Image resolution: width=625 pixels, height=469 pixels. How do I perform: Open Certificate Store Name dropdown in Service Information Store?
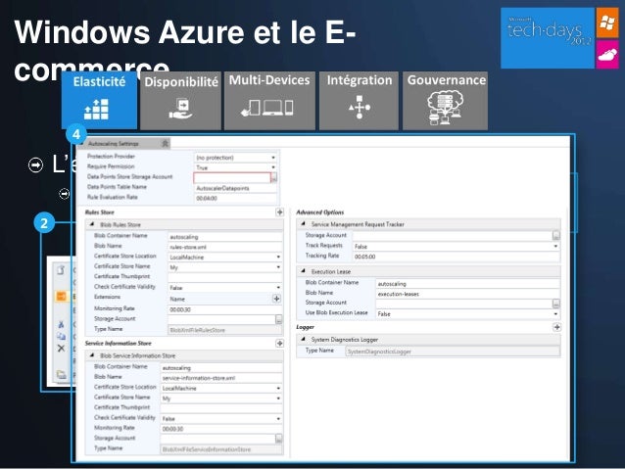click(x=278, y=399)
